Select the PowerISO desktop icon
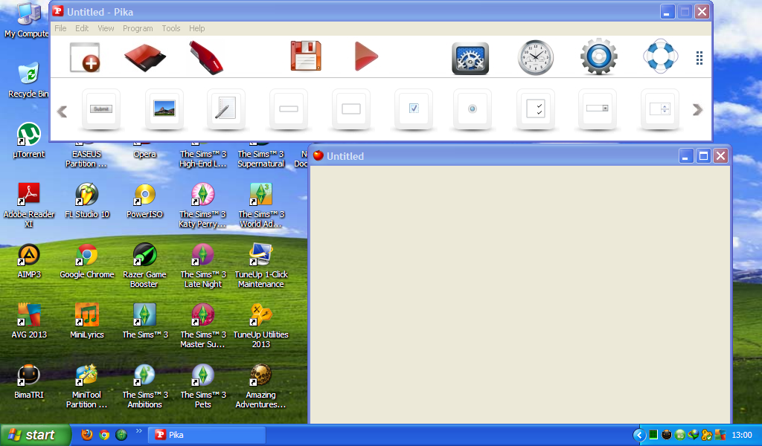This screenshot has width=762, height=446. (x=144, y=201)
